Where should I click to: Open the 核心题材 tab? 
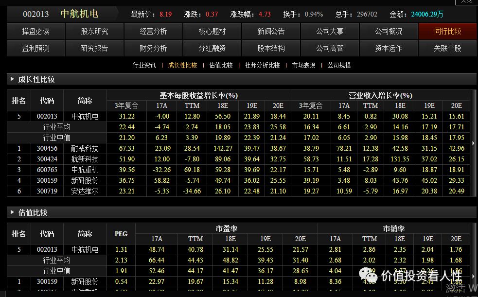click(212, 32)
